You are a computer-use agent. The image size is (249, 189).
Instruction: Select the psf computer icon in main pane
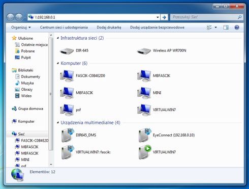(x=67, y=110)
